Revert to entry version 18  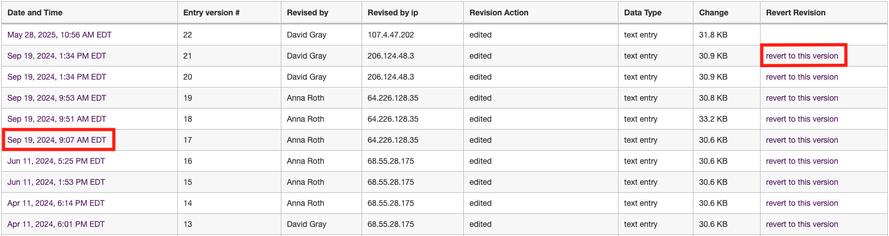(802, 119)
